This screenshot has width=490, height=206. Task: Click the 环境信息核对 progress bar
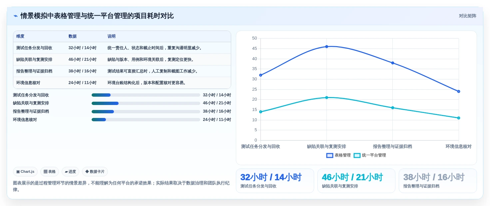click(146, 120)
